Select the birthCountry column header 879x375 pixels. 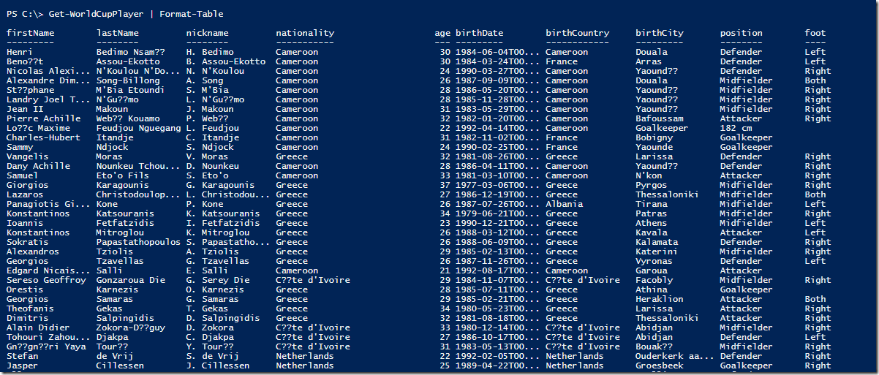pos(577,33)
